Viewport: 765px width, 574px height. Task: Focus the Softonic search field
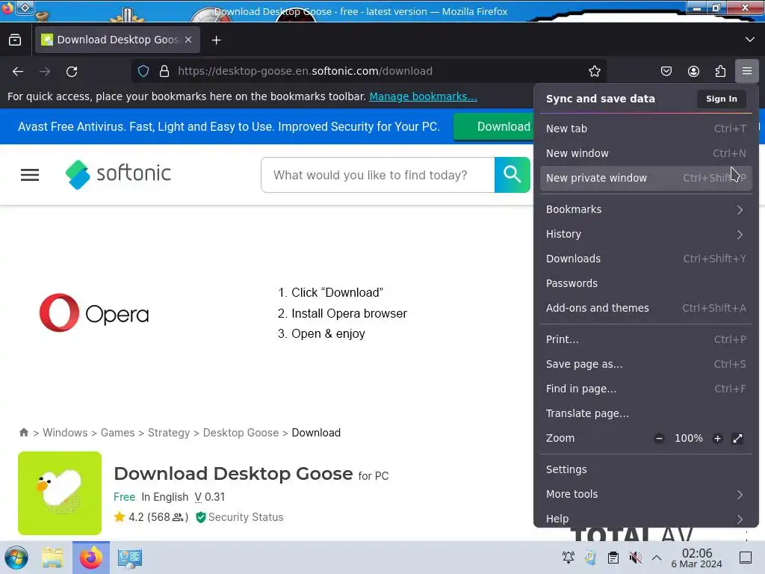point(377,175)
